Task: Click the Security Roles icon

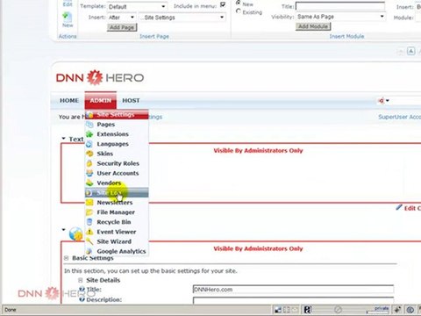Action: pos(89,163)
